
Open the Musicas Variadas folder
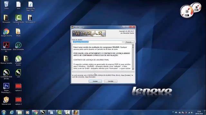click(x=6, y=60)
